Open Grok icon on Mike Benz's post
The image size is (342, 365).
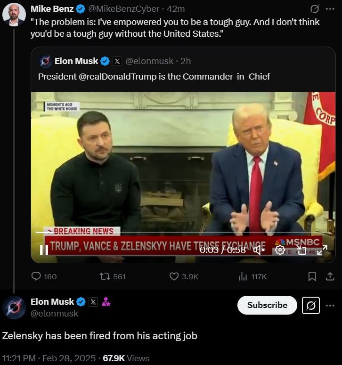click(x=314, y=9)
